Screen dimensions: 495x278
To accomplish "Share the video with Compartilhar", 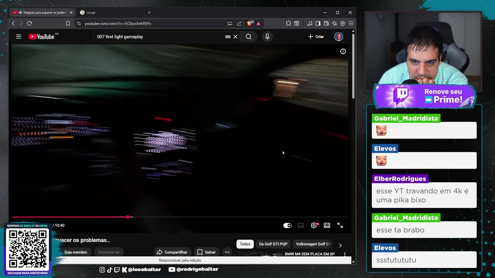I will [172, 252].
